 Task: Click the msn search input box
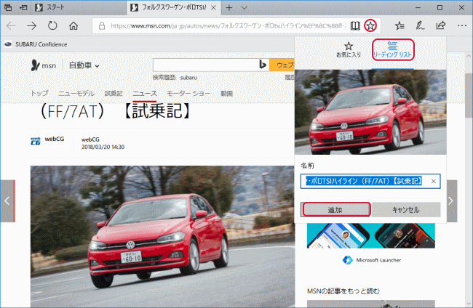pos(205,65)
